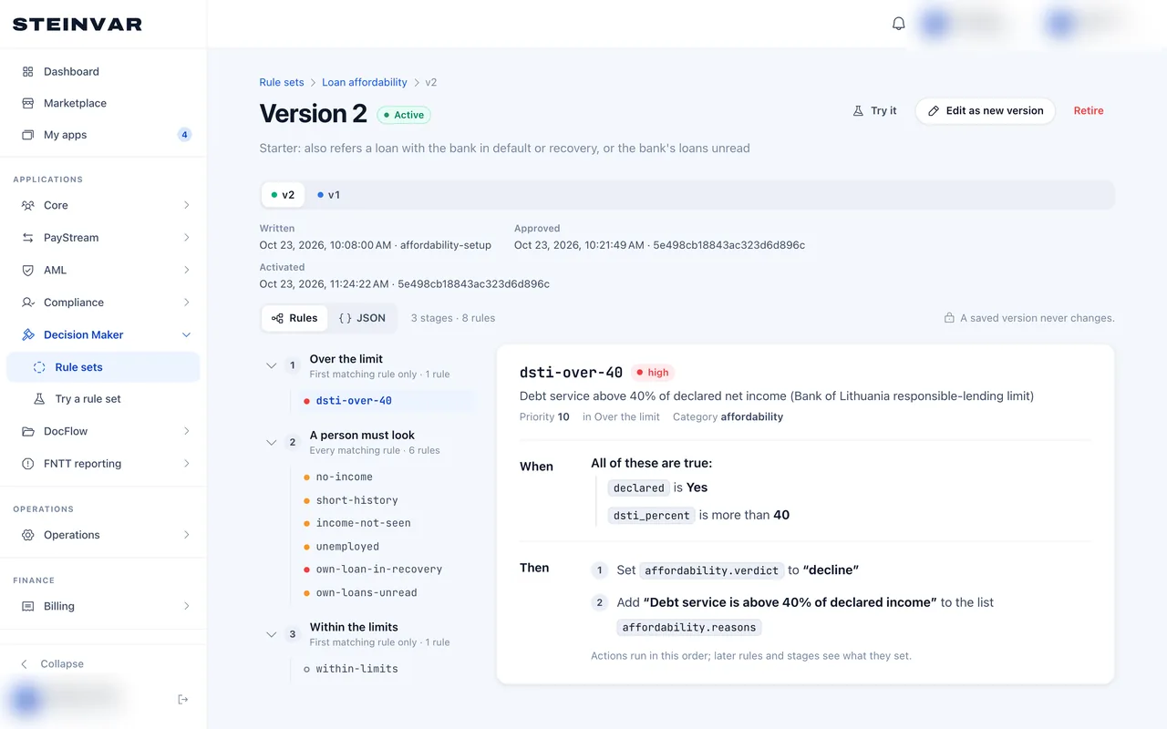Retire this rule set version
The image size is (1167, 729).
click(1089, 110)
